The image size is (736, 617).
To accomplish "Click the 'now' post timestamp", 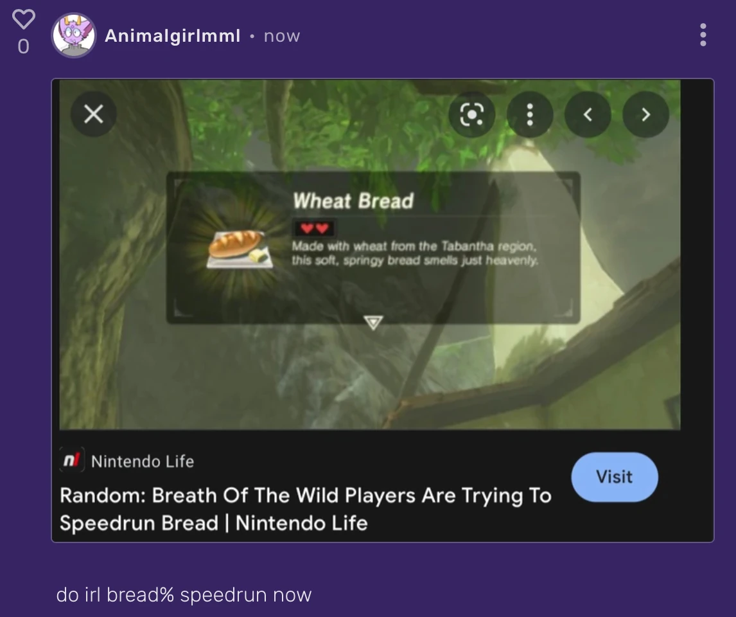I will [x=282, y=36].
